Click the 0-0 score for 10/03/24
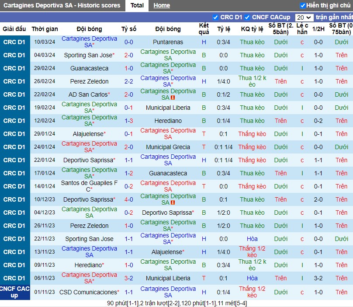This screenshot has width=353, height=307. pyautogui.click(x=129, y=42)
